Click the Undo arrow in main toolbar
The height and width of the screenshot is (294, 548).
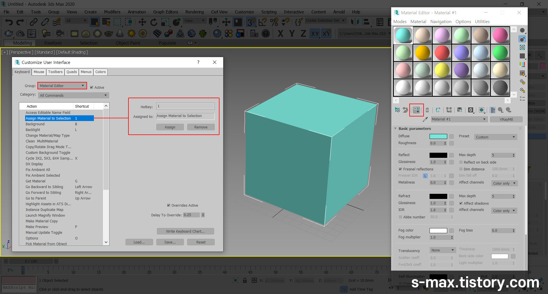coord(9,22)
